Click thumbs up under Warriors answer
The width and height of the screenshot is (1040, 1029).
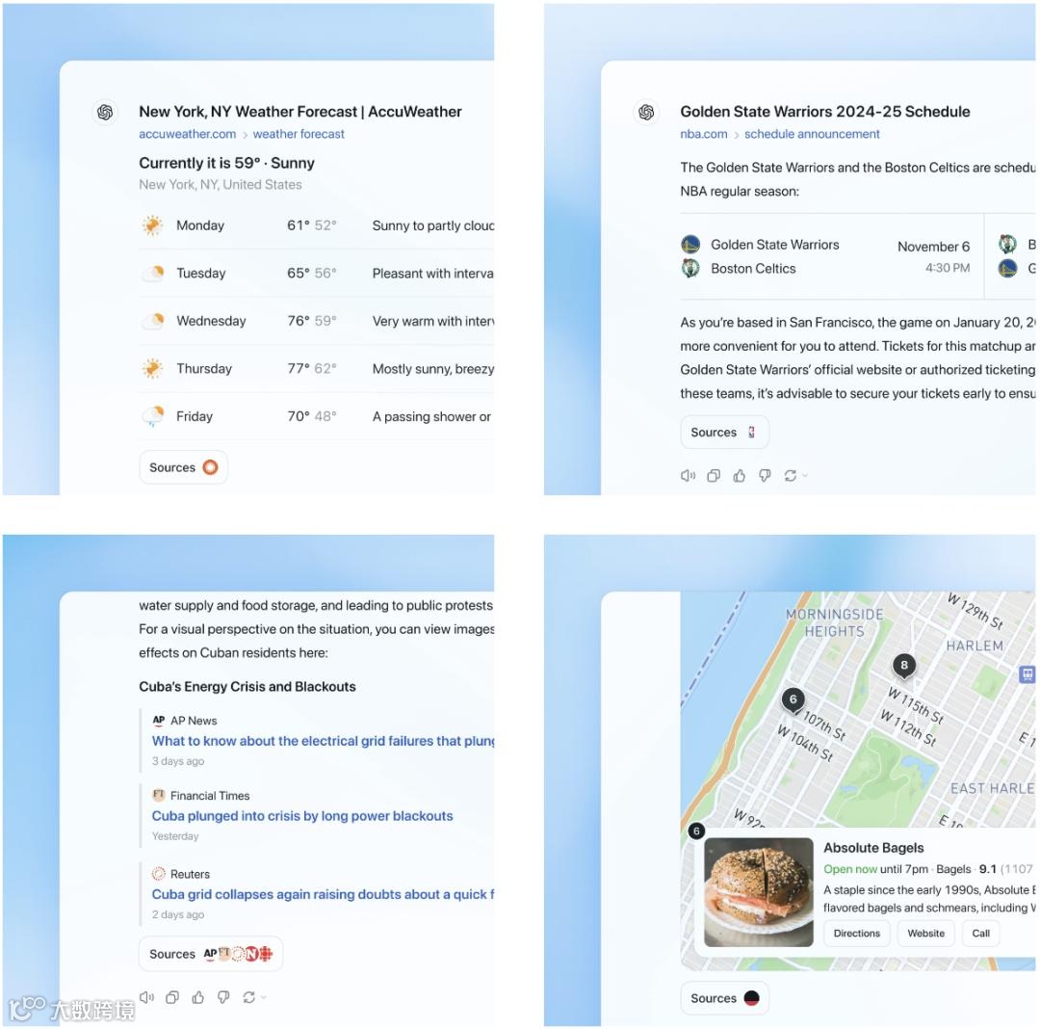coord(739,476)
